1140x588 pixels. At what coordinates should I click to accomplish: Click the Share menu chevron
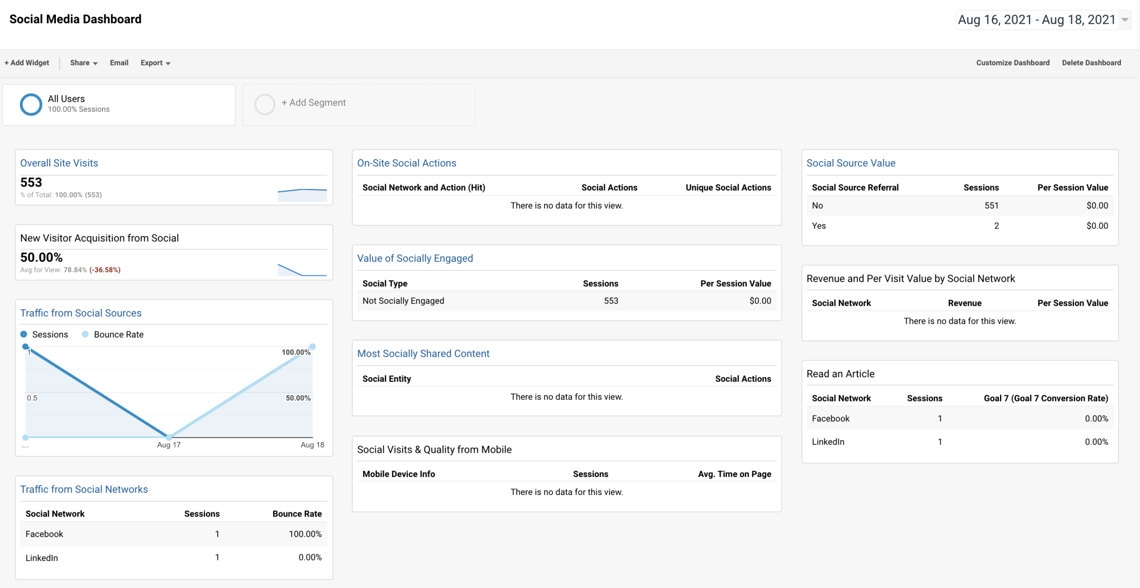coord(95,63)
